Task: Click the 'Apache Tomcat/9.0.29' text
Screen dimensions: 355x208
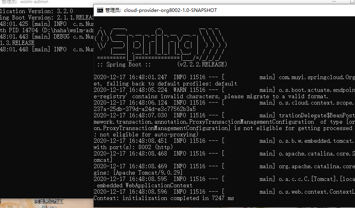Action: (x=148, y=173)
